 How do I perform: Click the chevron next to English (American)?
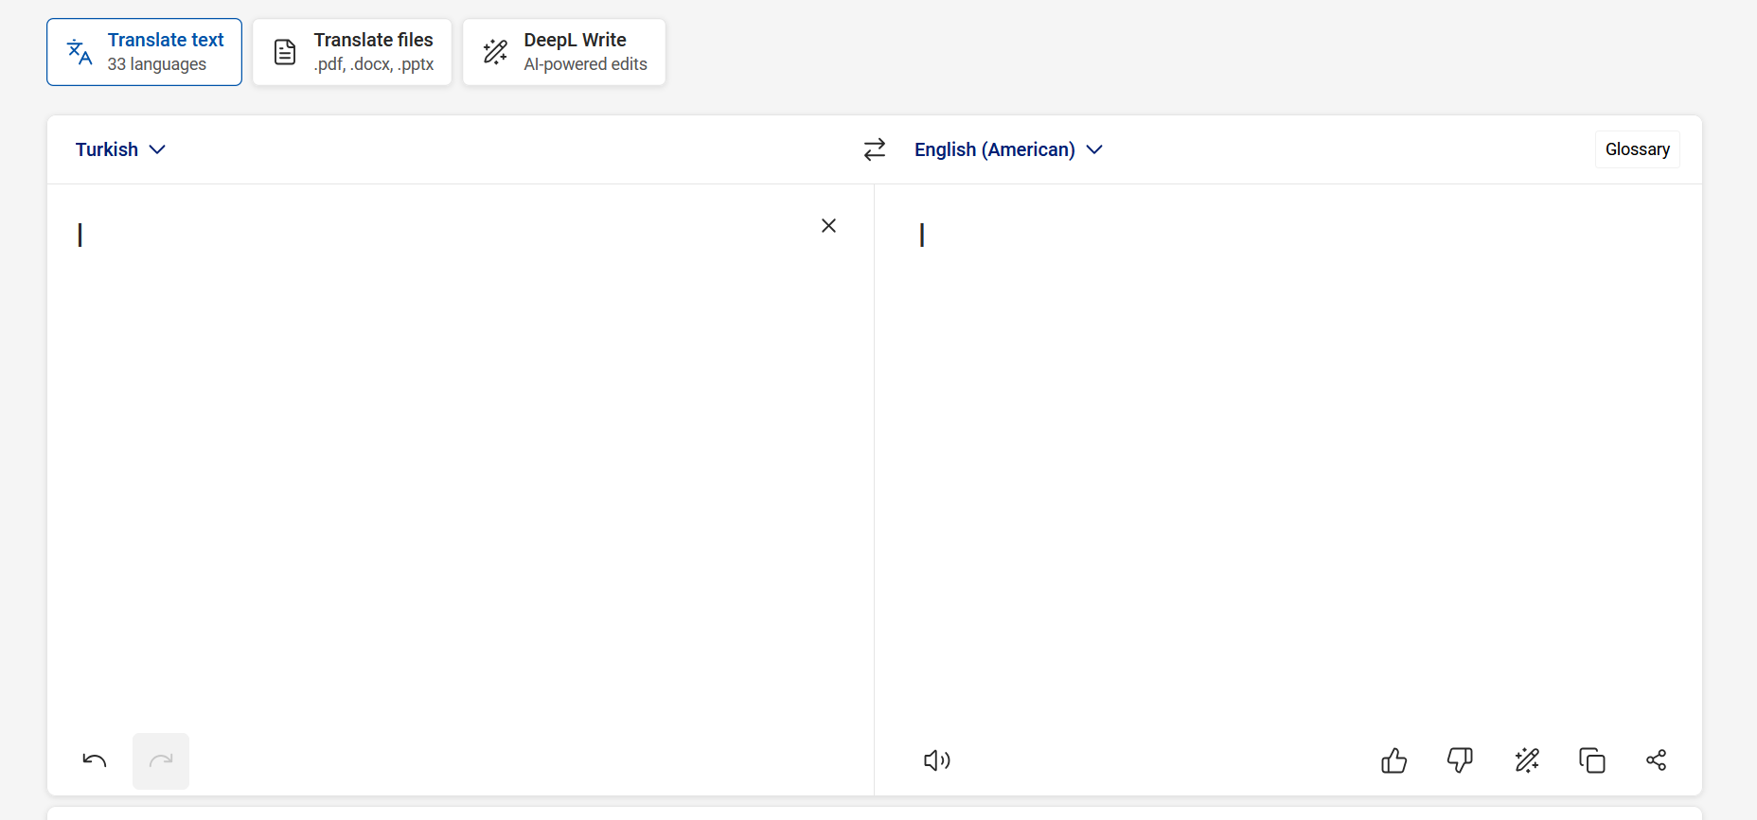(x=1095, y=149)
